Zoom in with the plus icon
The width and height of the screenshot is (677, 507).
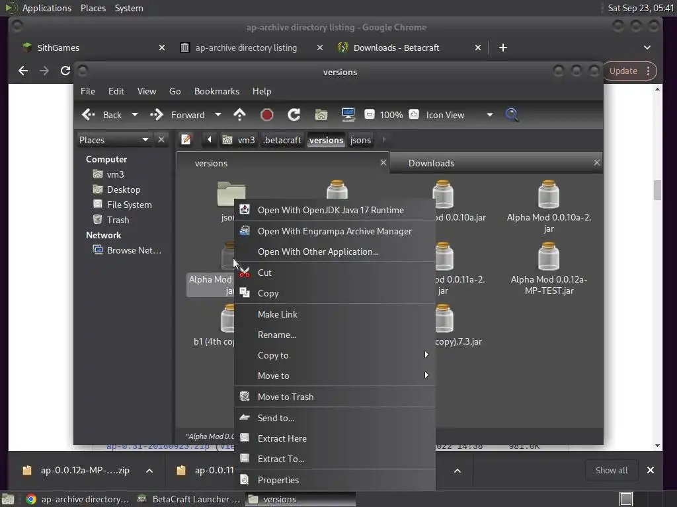414,115
